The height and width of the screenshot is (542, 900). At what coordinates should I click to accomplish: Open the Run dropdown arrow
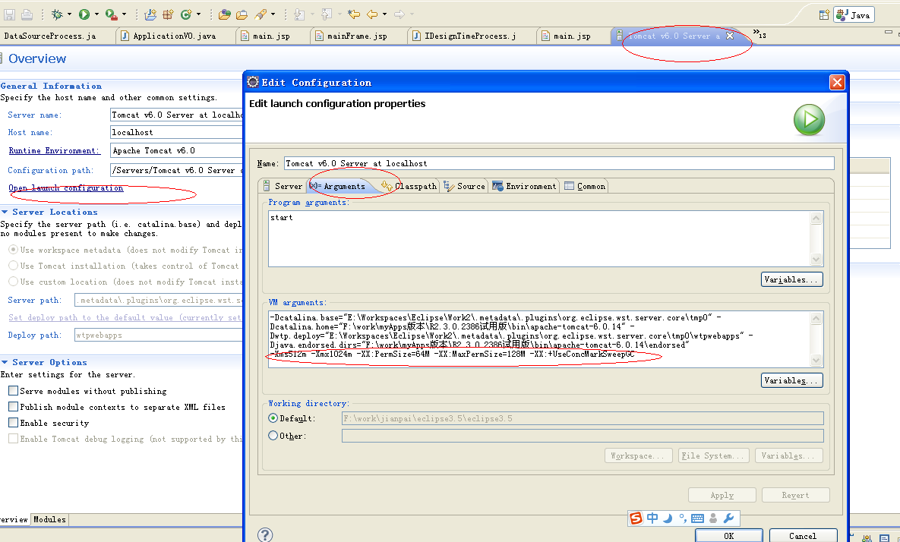pos(96,14)
